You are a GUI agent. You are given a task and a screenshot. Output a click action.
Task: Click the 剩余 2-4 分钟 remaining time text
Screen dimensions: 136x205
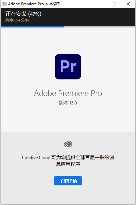point(17,20)
